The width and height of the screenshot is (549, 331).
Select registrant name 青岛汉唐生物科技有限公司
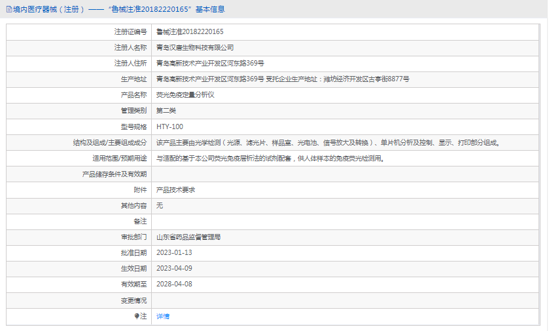pyautogui.click(x=195, y=48)
